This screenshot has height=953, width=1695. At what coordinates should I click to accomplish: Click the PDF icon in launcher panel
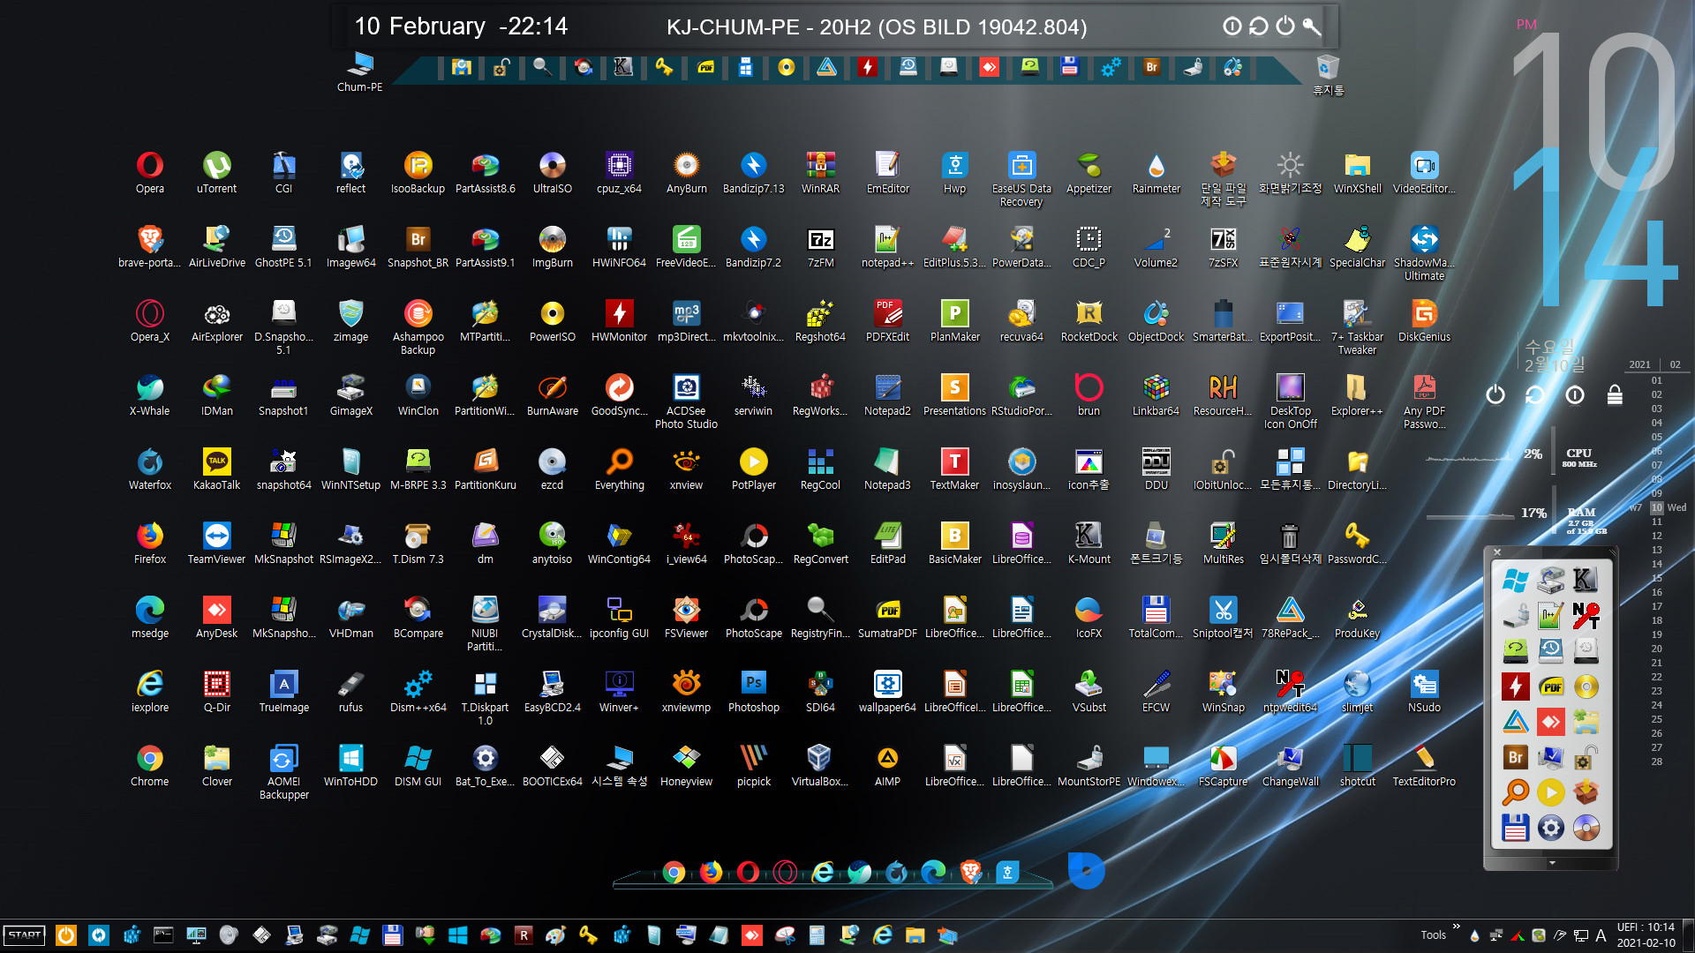point(1551,687)
